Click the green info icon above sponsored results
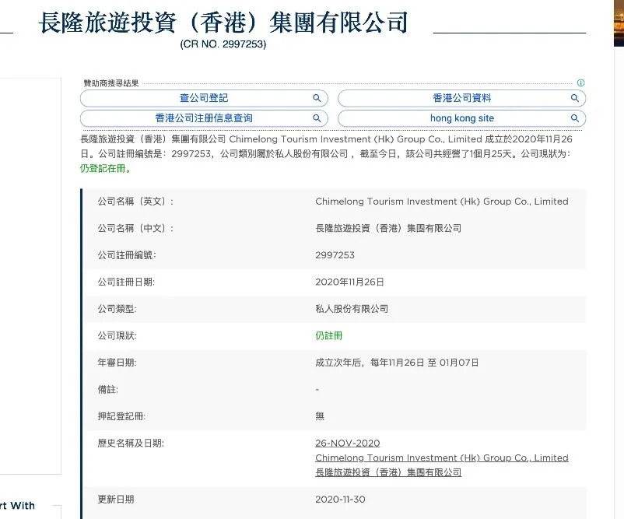Image resolution: width=624 pixels, height=519 pixels. click(x=580, y=83)
